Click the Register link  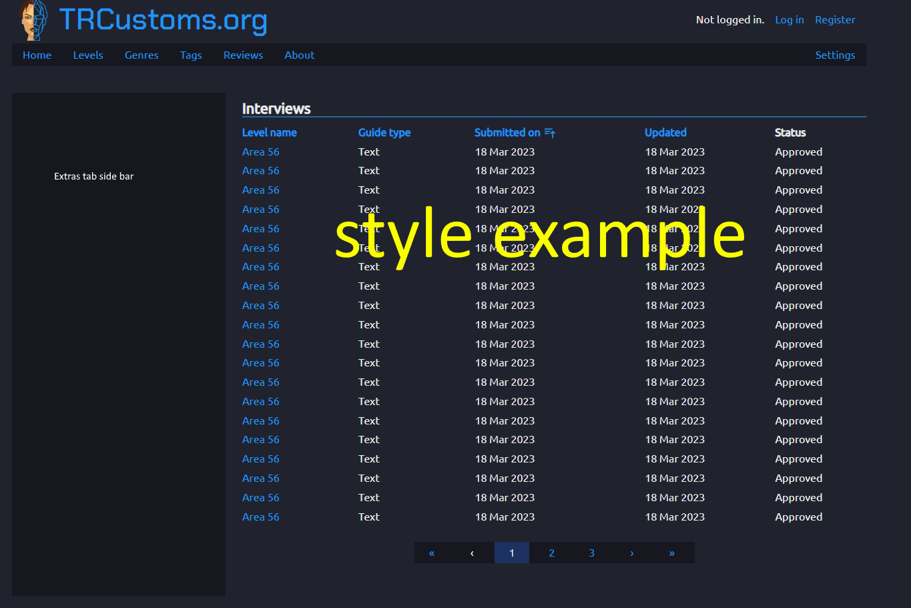835,19
